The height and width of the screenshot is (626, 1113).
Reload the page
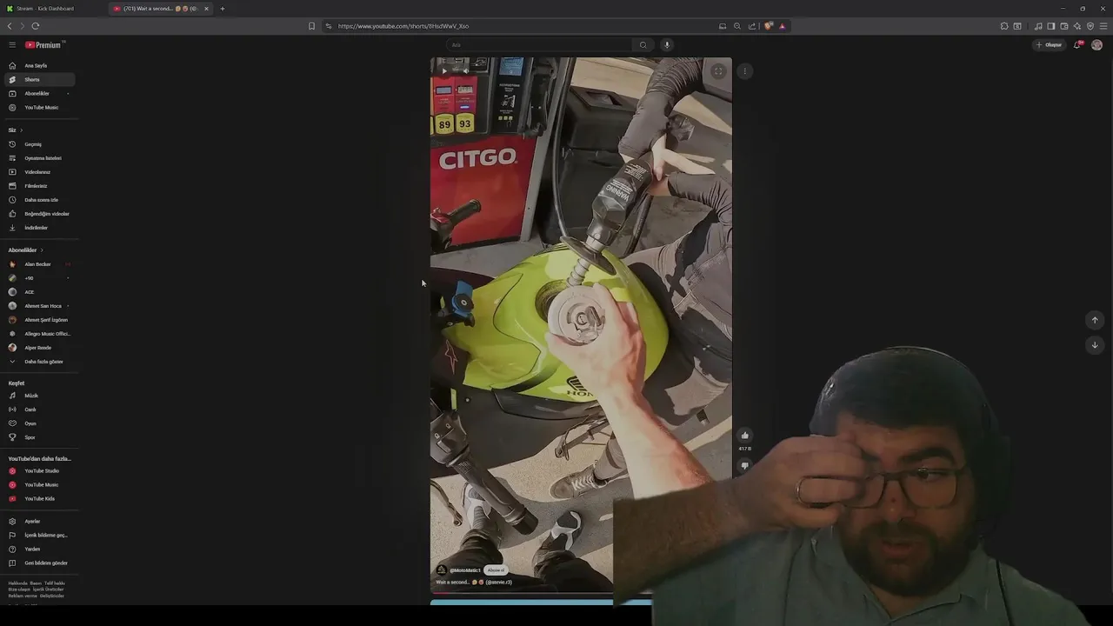36,26
